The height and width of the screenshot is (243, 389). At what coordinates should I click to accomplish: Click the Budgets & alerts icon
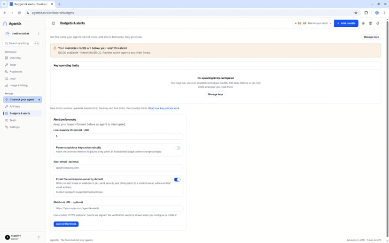pos(7,114)
